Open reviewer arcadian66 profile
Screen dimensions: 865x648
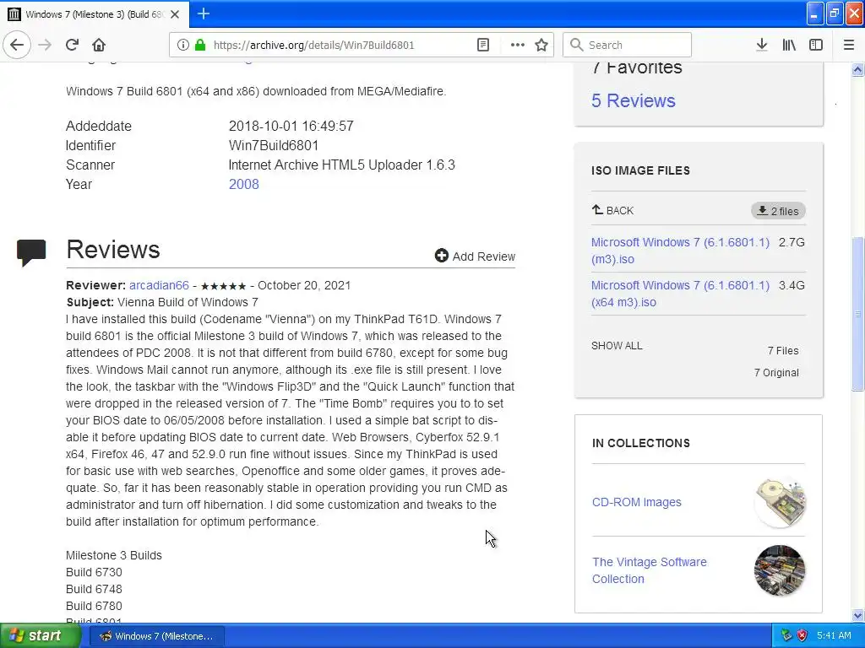pyautogui.click(x=159, y=285)
